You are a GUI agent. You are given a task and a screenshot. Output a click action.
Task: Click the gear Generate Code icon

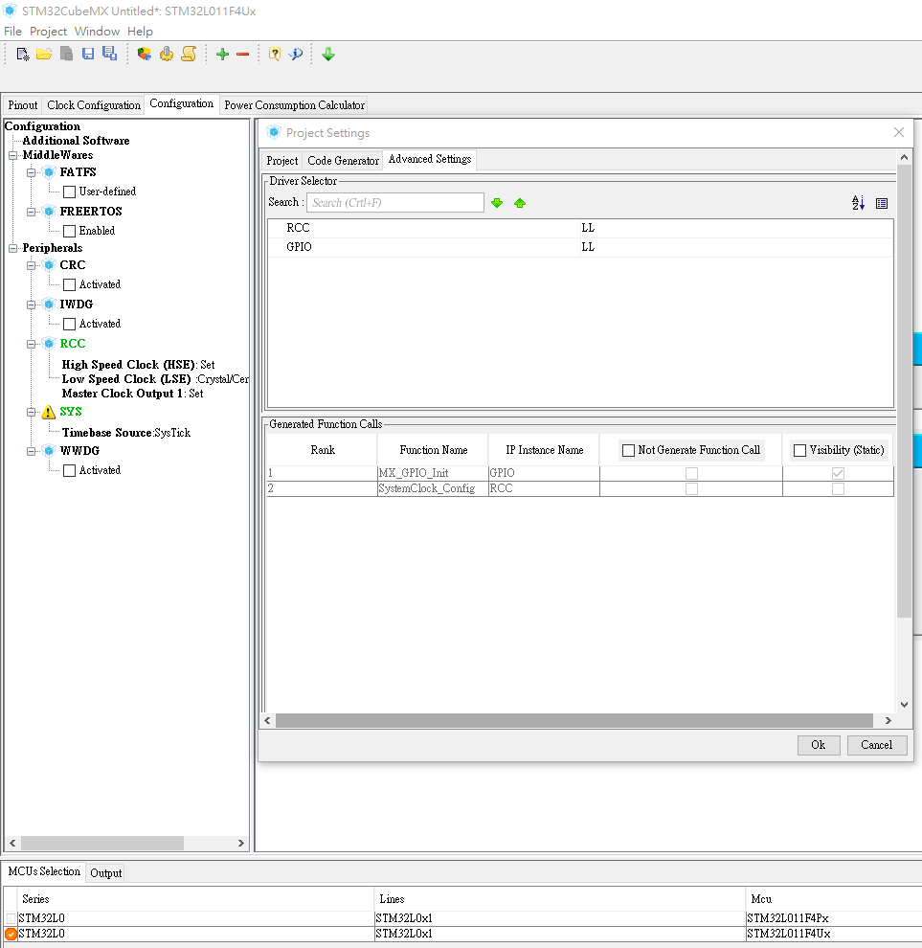167,55
